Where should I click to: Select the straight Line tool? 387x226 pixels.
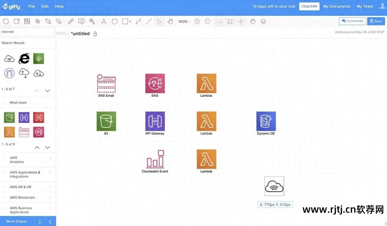[x=149, y=21]
